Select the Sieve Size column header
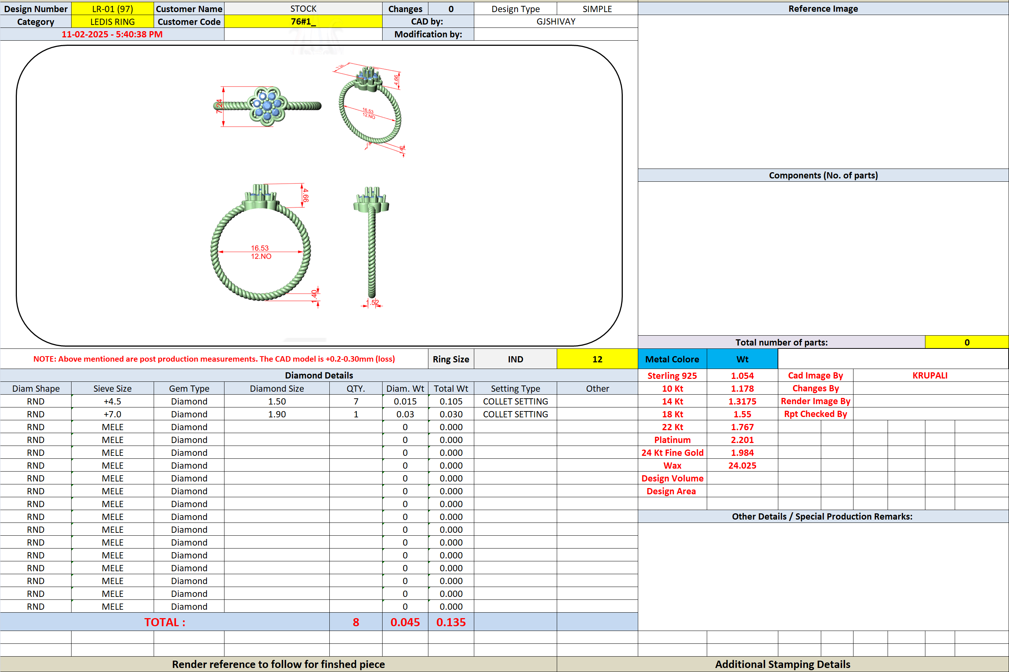The image size is (1009, 672). [112, 388]
